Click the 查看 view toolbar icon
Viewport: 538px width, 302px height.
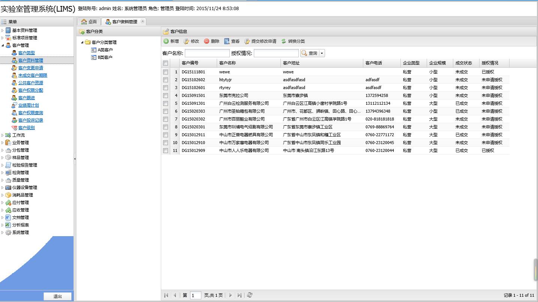(227, 41)
